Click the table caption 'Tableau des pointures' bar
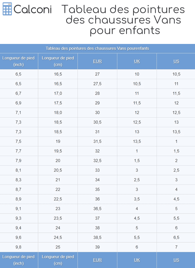The height and width of the screenshot is (268, 195). click(x=97, y=48)
